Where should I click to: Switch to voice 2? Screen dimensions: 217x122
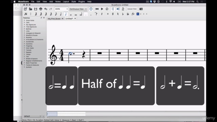pos(141,14)
